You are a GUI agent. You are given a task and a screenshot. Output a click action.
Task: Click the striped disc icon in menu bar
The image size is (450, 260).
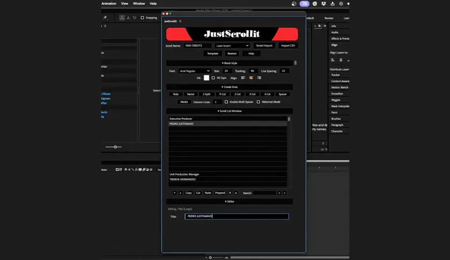click(315, 4)
